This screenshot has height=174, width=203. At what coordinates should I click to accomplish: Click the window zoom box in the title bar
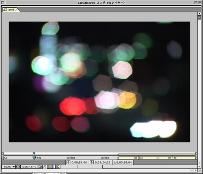coord(196,2)
